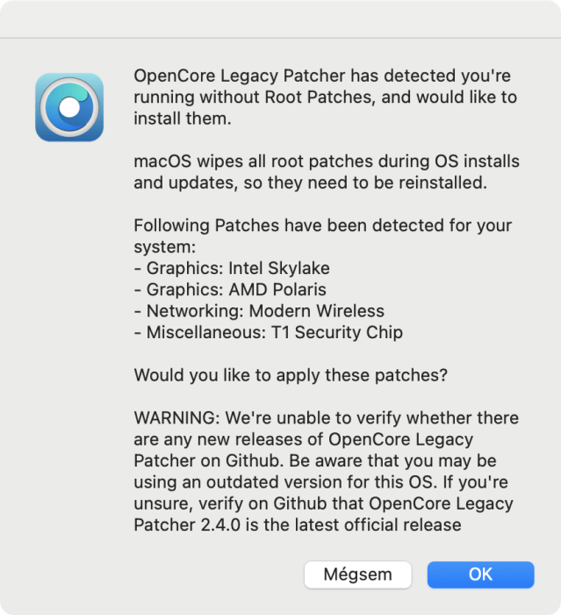Click the "install them." text line
Viewport: 561px width, 615px height.
(x=183, y=119)
